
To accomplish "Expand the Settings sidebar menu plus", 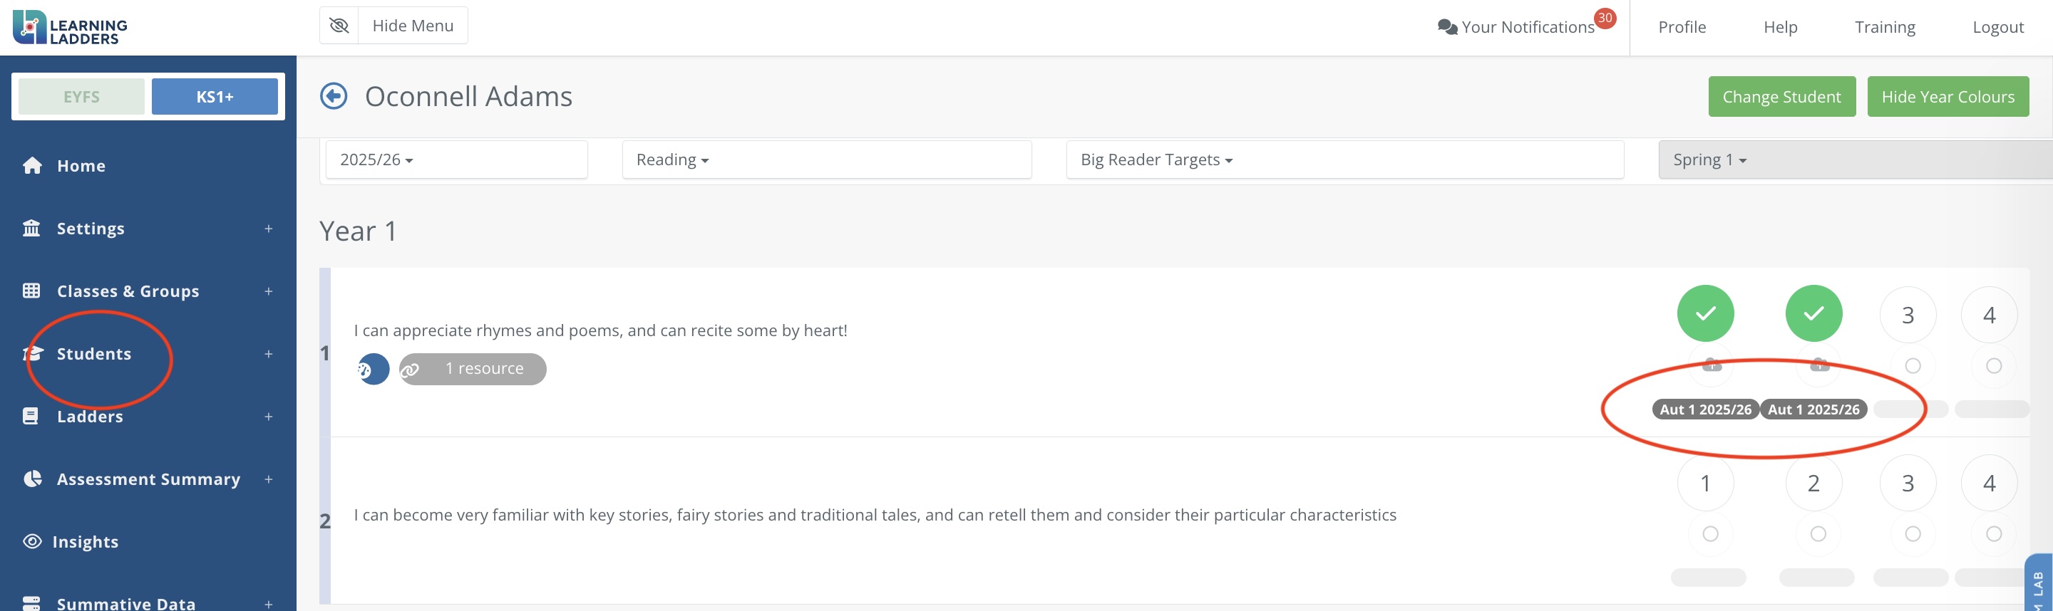I will tap(269, 229).
